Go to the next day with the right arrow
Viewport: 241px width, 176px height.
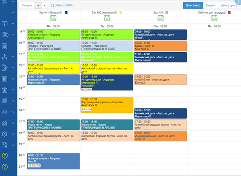44,6
